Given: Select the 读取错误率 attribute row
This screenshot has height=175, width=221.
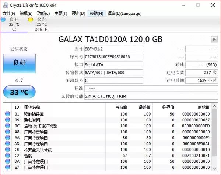Looking at the screenshot, I should [108, 114].
